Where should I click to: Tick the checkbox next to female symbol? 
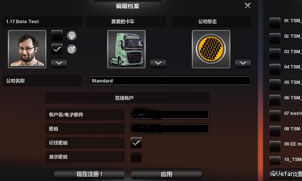[57, 35]
